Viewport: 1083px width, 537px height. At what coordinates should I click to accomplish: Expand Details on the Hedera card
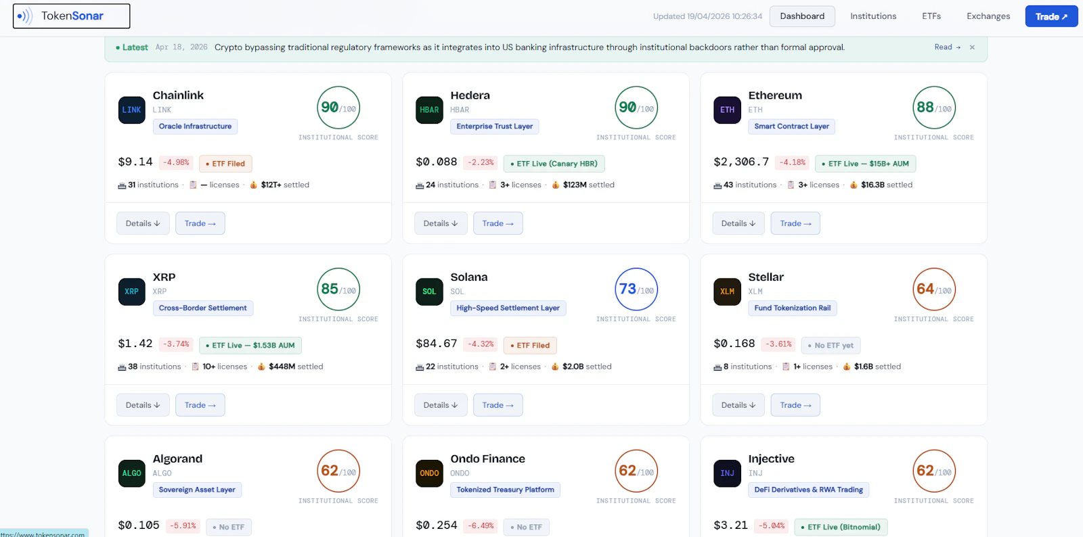pos(441,223)
